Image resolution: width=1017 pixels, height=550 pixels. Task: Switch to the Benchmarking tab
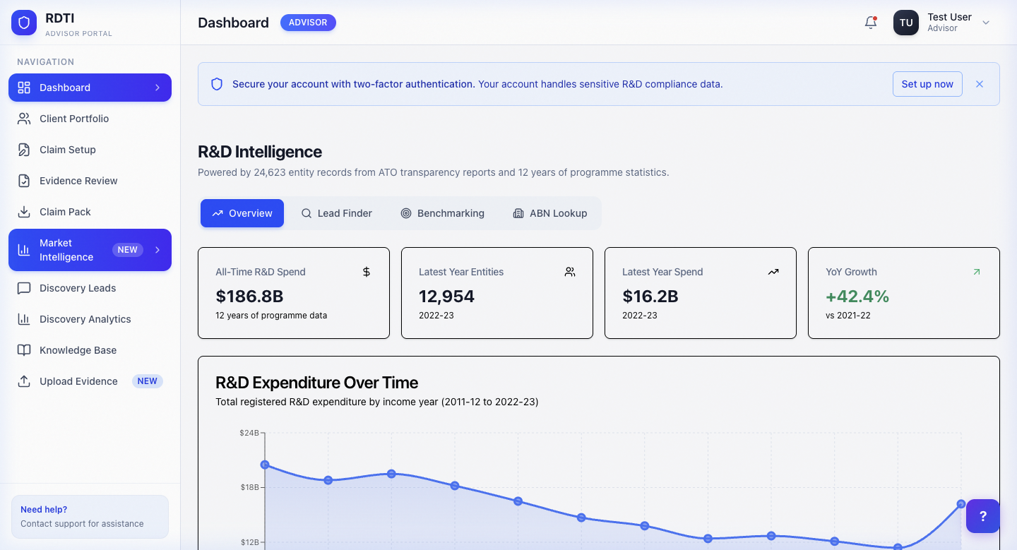pos(442,213)
